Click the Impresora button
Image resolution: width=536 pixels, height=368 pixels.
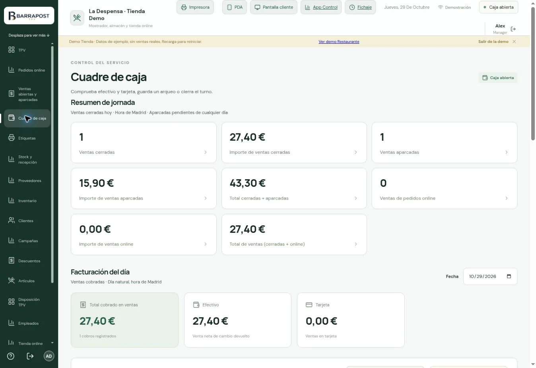pos(195,7)
